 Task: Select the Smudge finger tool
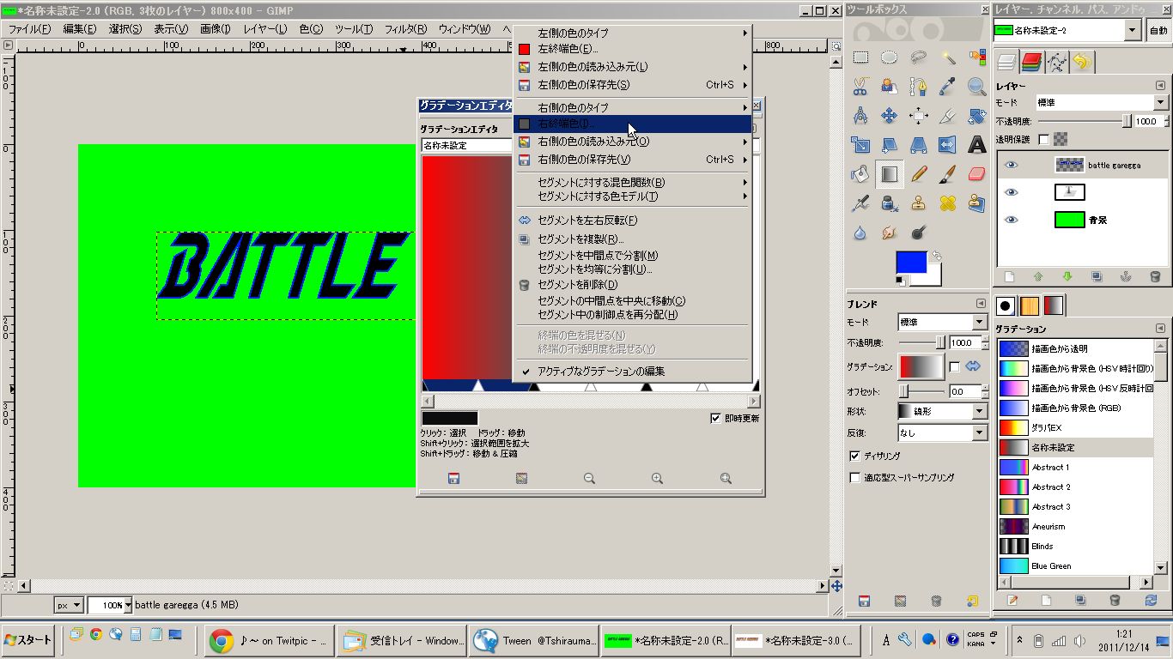click(x=890, y=233)
